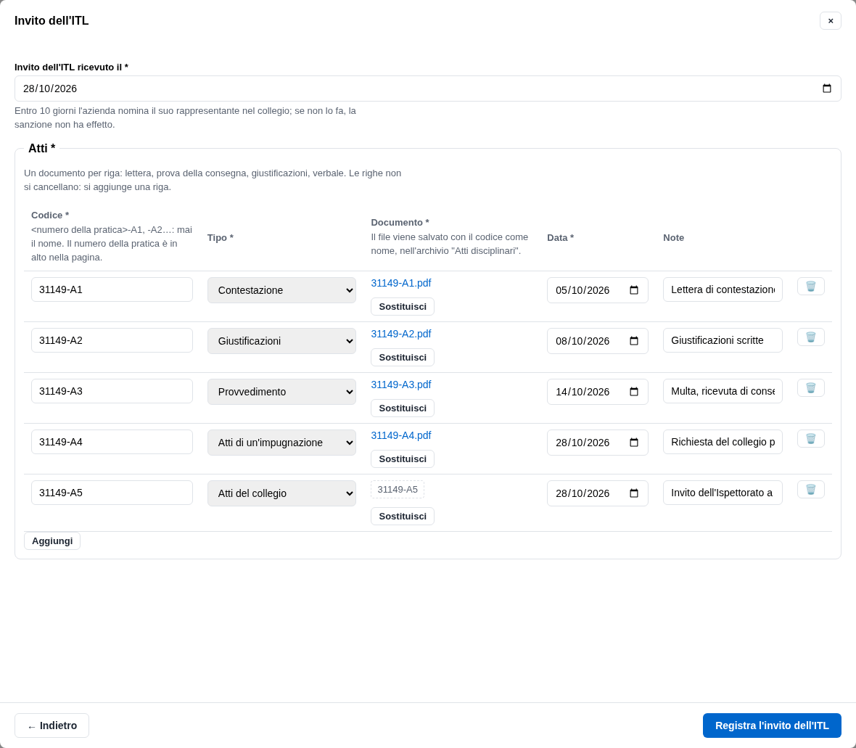
Task: Submit with Registra l'invito dell'ITL
Action: tap(772, 726)
